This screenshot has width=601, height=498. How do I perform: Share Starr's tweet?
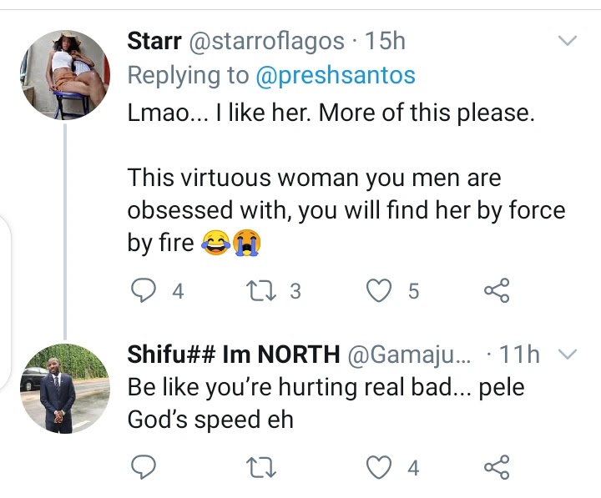[x=497, y=290]
